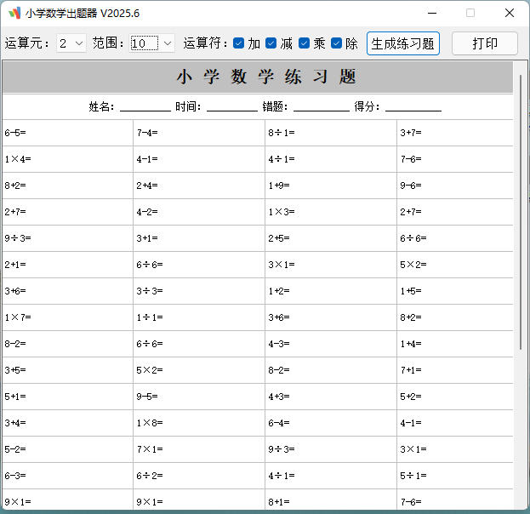Close the 小学数学出题器 window
530x514 pixels.
pos(510,13)
